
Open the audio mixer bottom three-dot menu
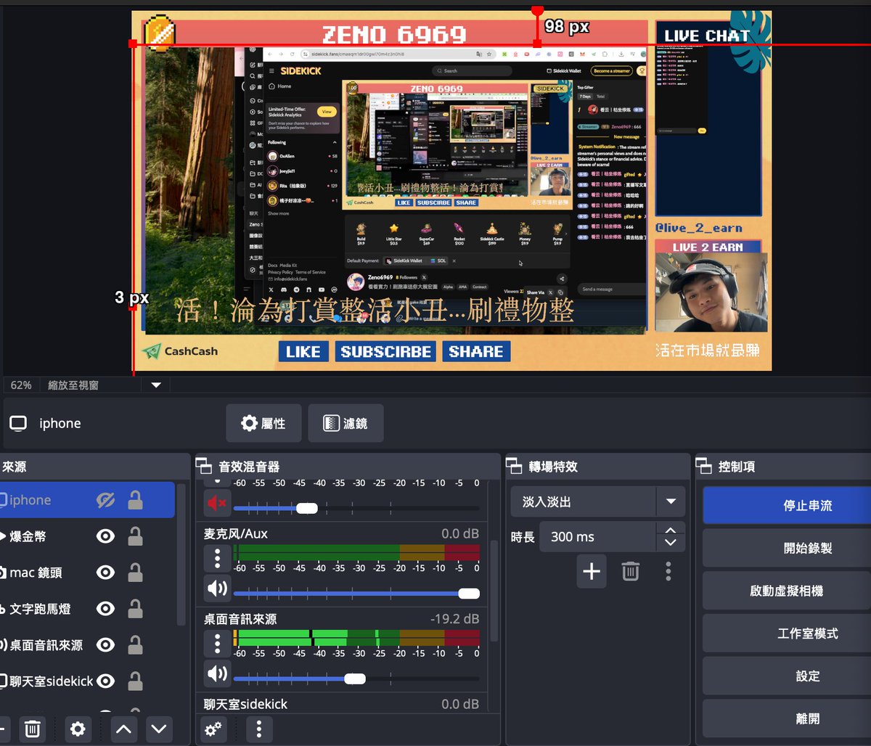click(258, 729)
